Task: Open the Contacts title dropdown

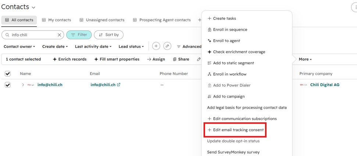Action: tap(18, 7)
